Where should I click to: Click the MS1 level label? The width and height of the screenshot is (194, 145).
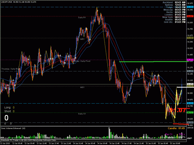point(82,87)
